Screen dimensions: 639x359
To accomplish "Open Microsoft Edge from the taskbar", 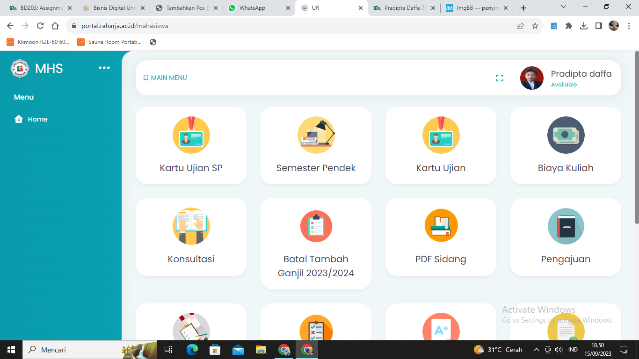I will (x=192, y=350).
